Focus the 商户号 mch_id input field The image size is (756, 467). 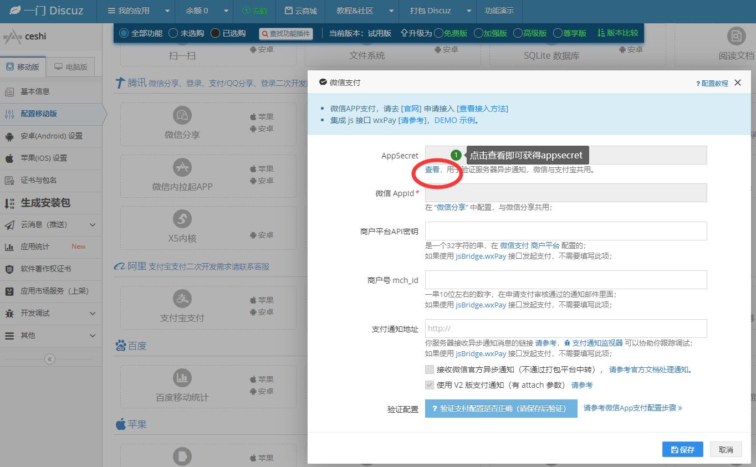[x=566, y=280]
